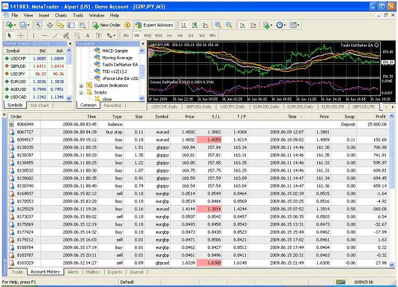Select the Horizontal Line drawing tool
The width and height of the screenshot is (398, 287).
(x=44, y=35)
